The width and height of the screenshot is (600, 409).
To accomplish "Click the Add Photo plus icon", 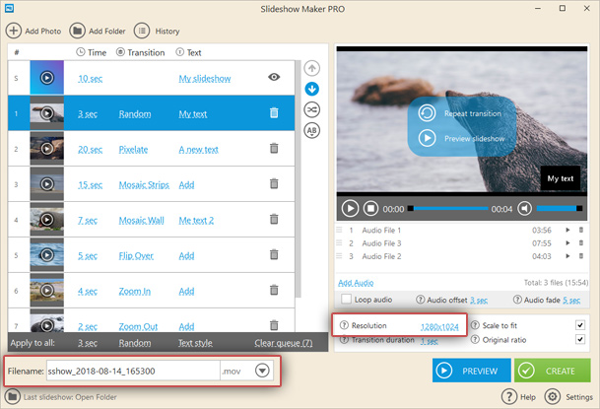I will click(14, 31).
